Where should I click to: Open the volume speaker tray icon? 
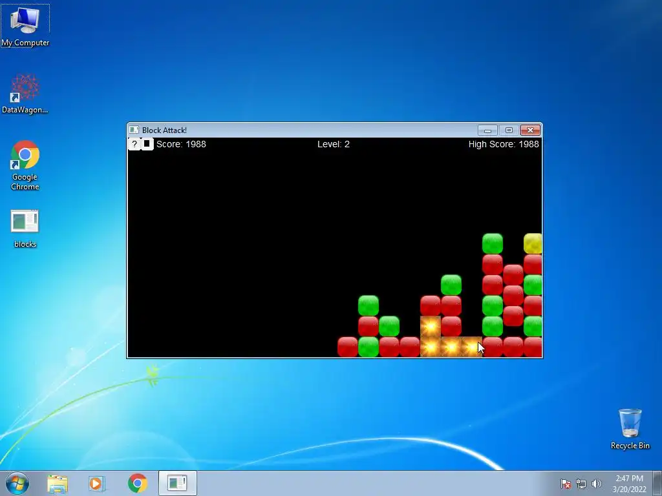[596, 484]
